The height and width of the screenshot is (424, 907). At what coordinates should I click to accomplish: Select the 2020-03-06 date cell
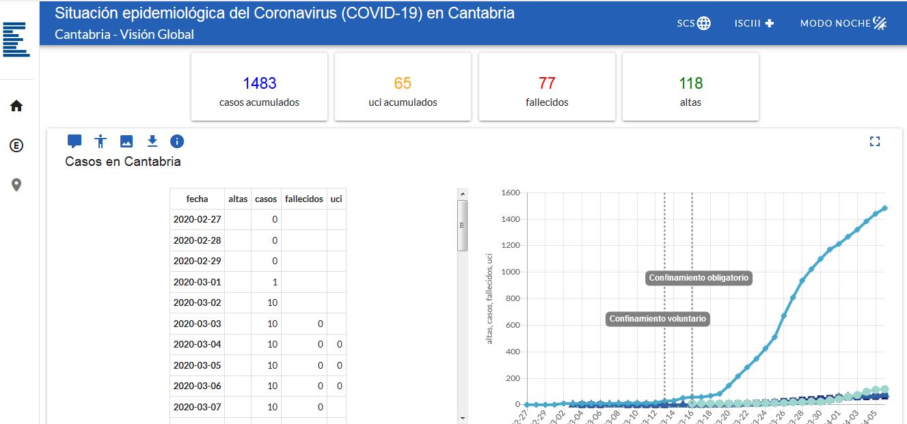point(197,386)
